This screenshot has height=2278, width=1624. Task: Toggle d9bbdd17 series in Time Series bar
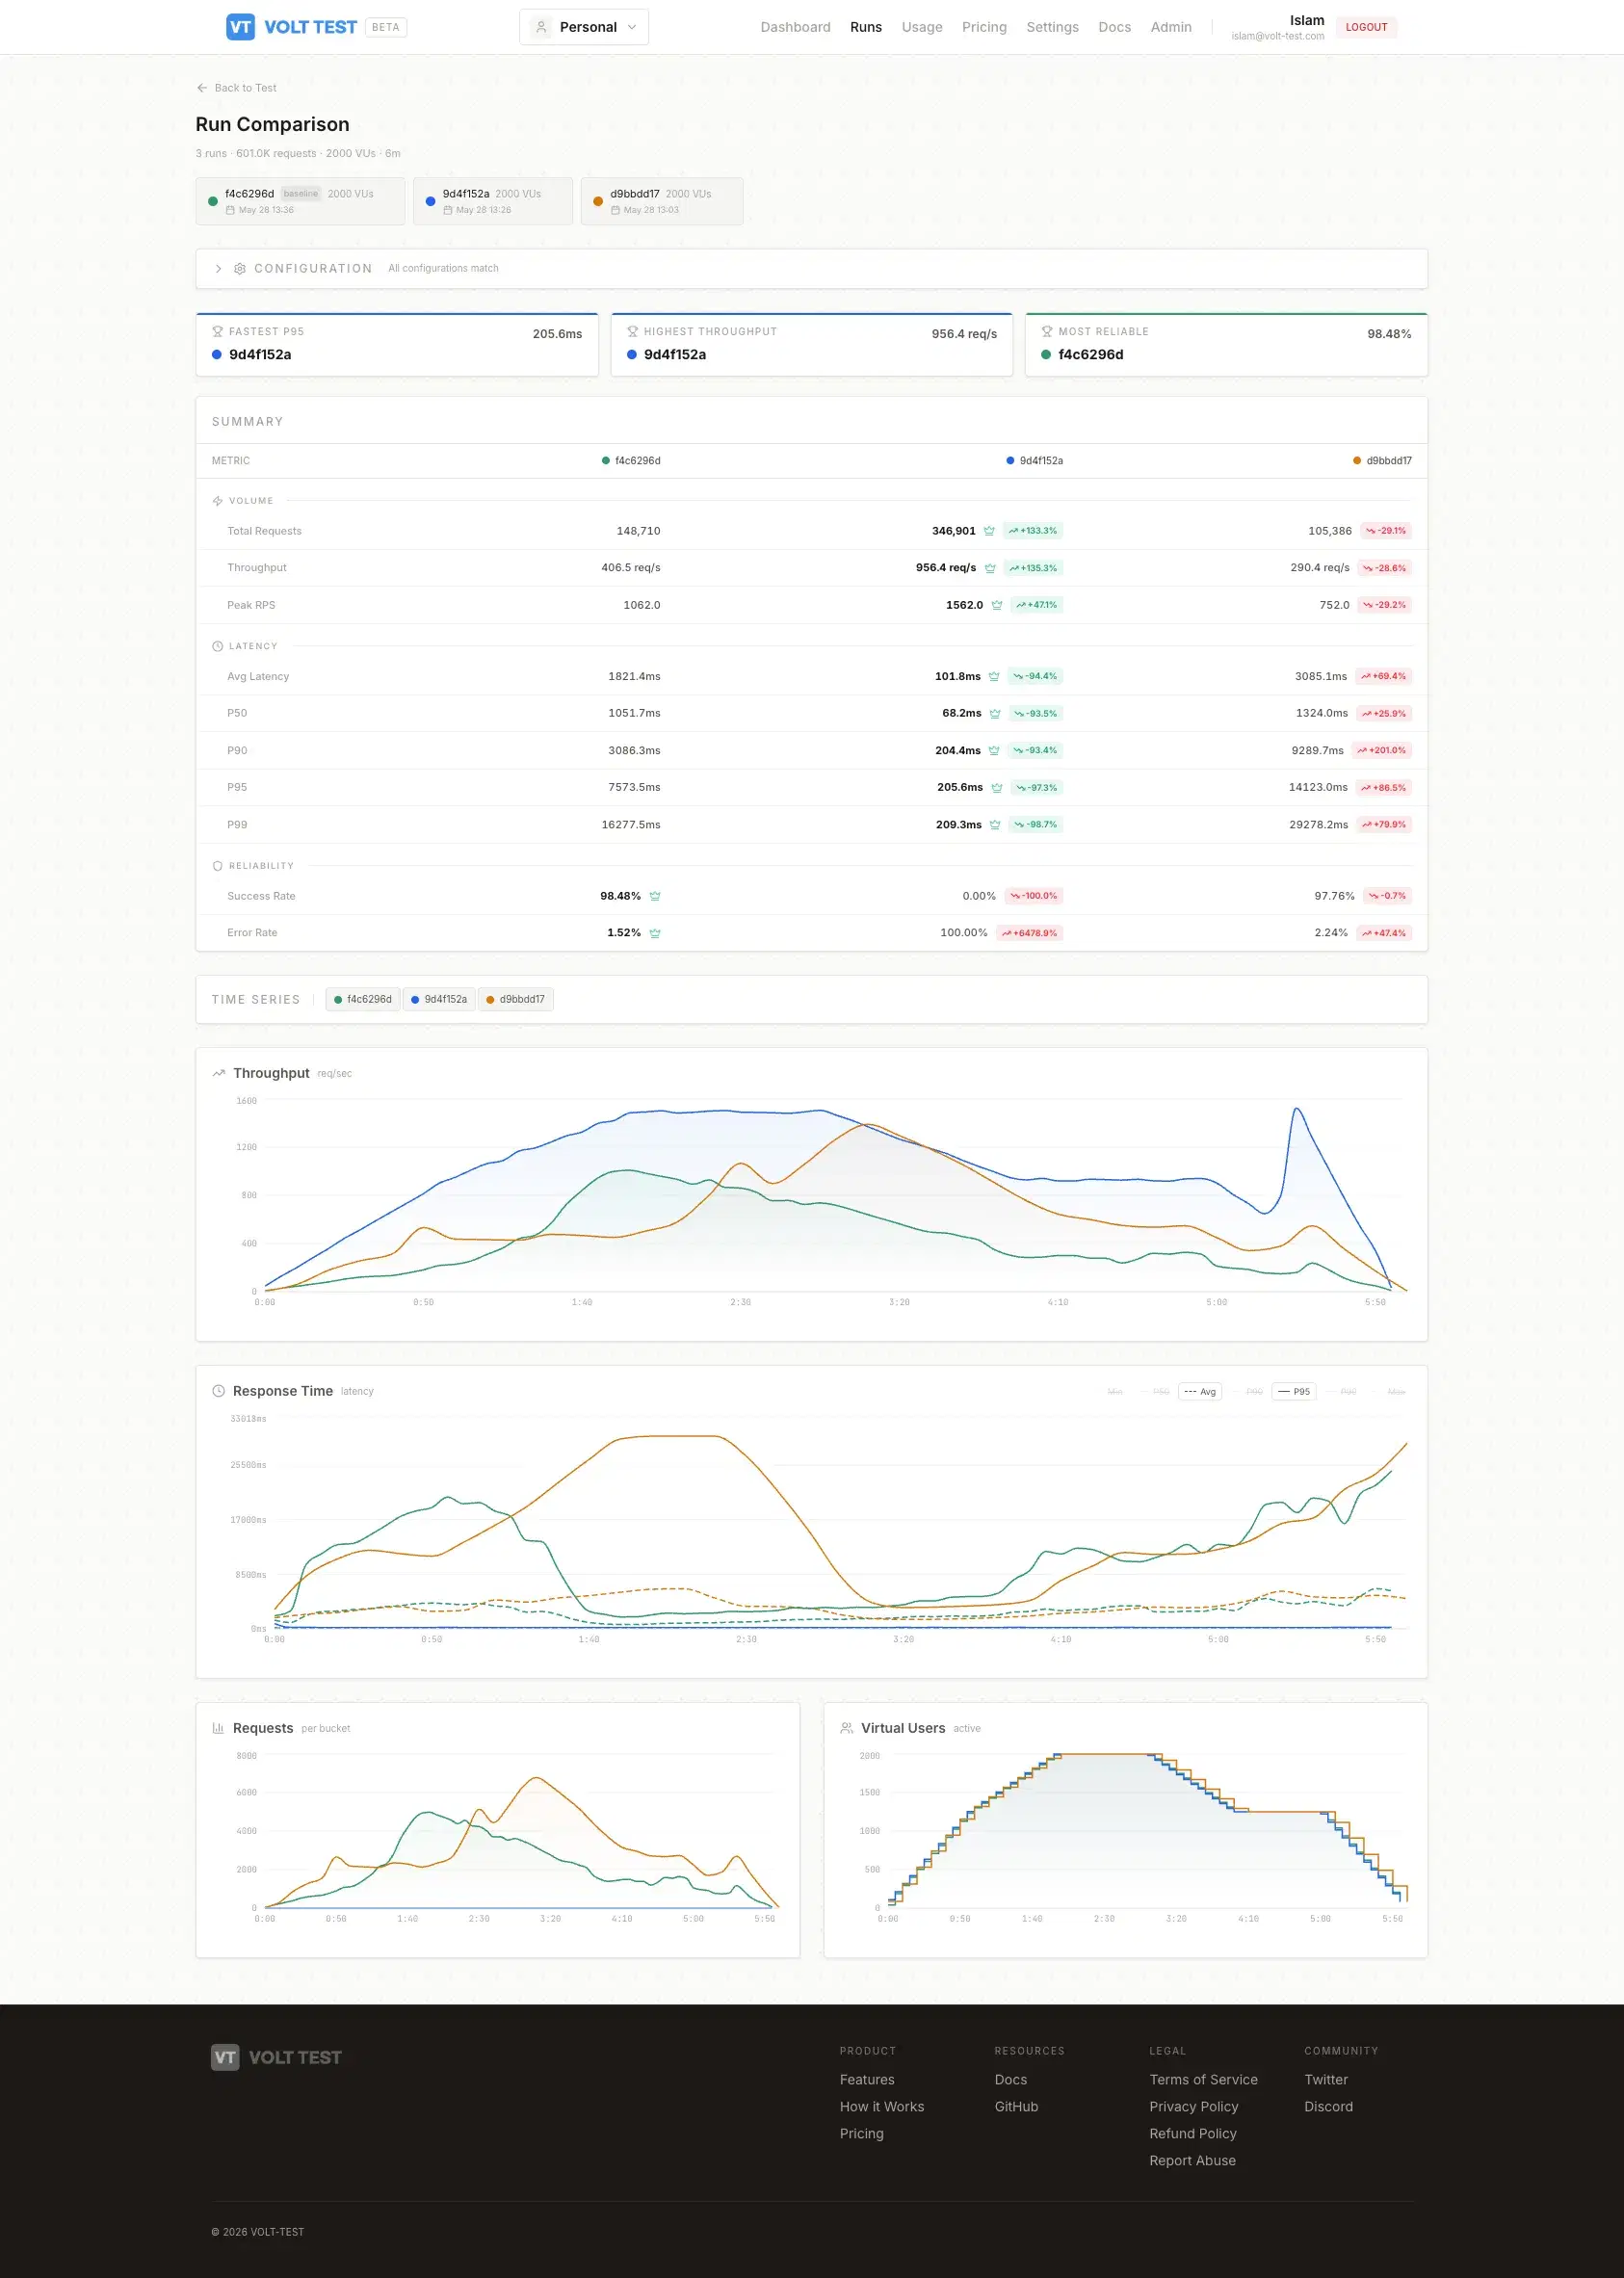(x=516, y=1000)
